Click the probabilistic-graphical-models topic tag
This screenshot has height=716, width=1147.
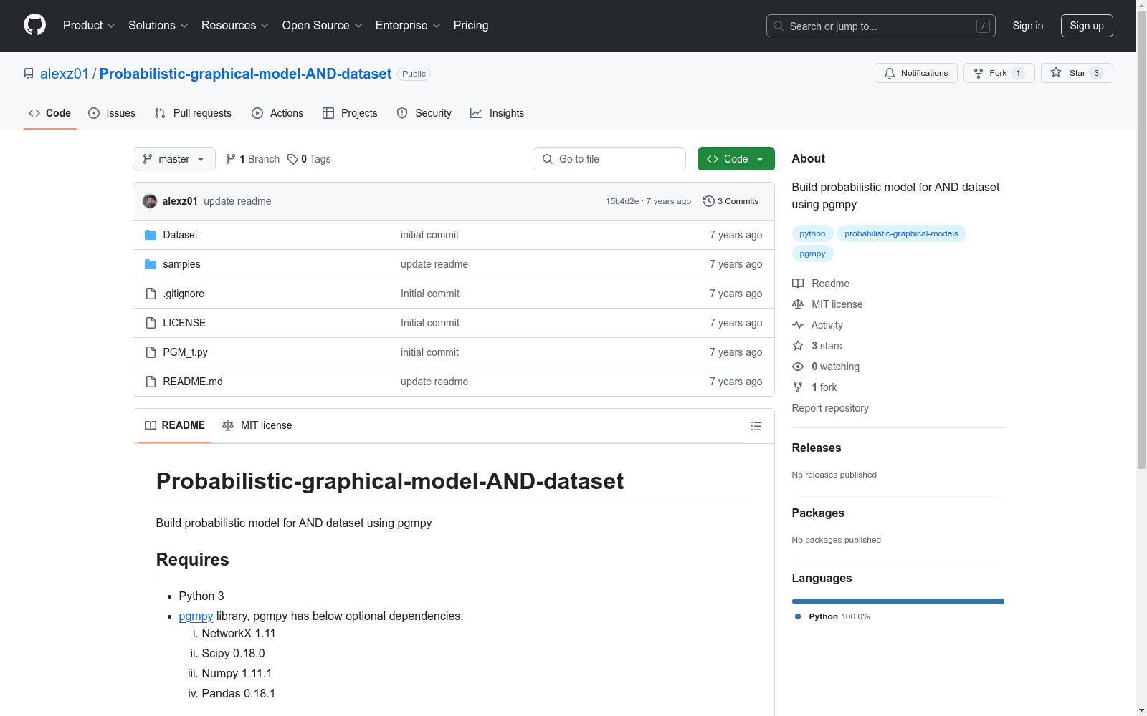click(x=901, y=233)
